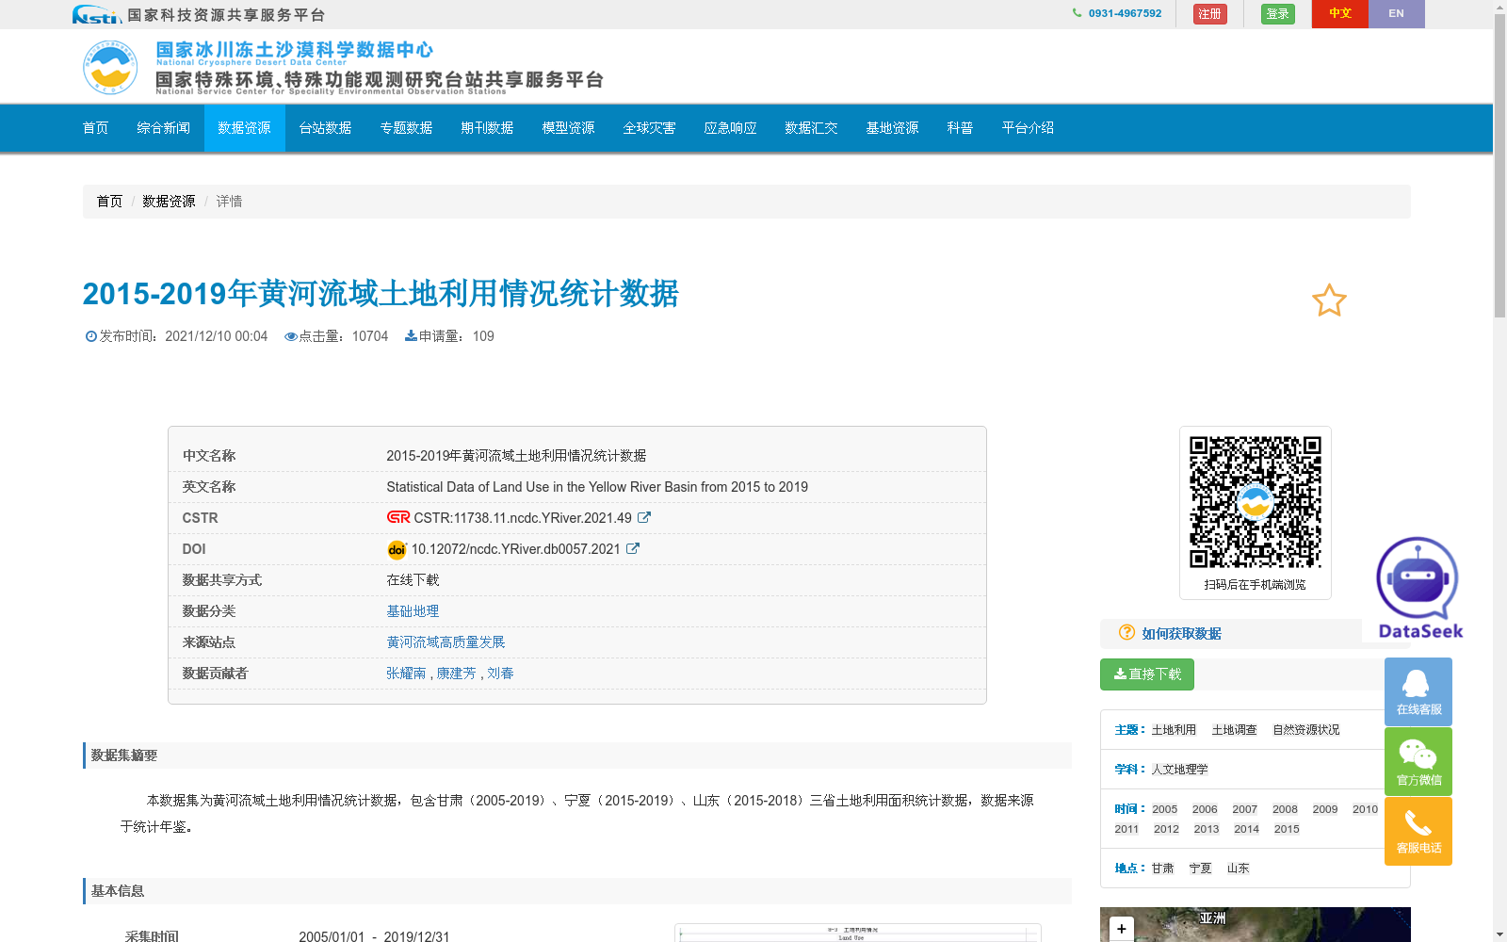Open the 模型资源 menu item
Image resolution: width=1507 pixels, height=942 pixels.
click(569, 128)
